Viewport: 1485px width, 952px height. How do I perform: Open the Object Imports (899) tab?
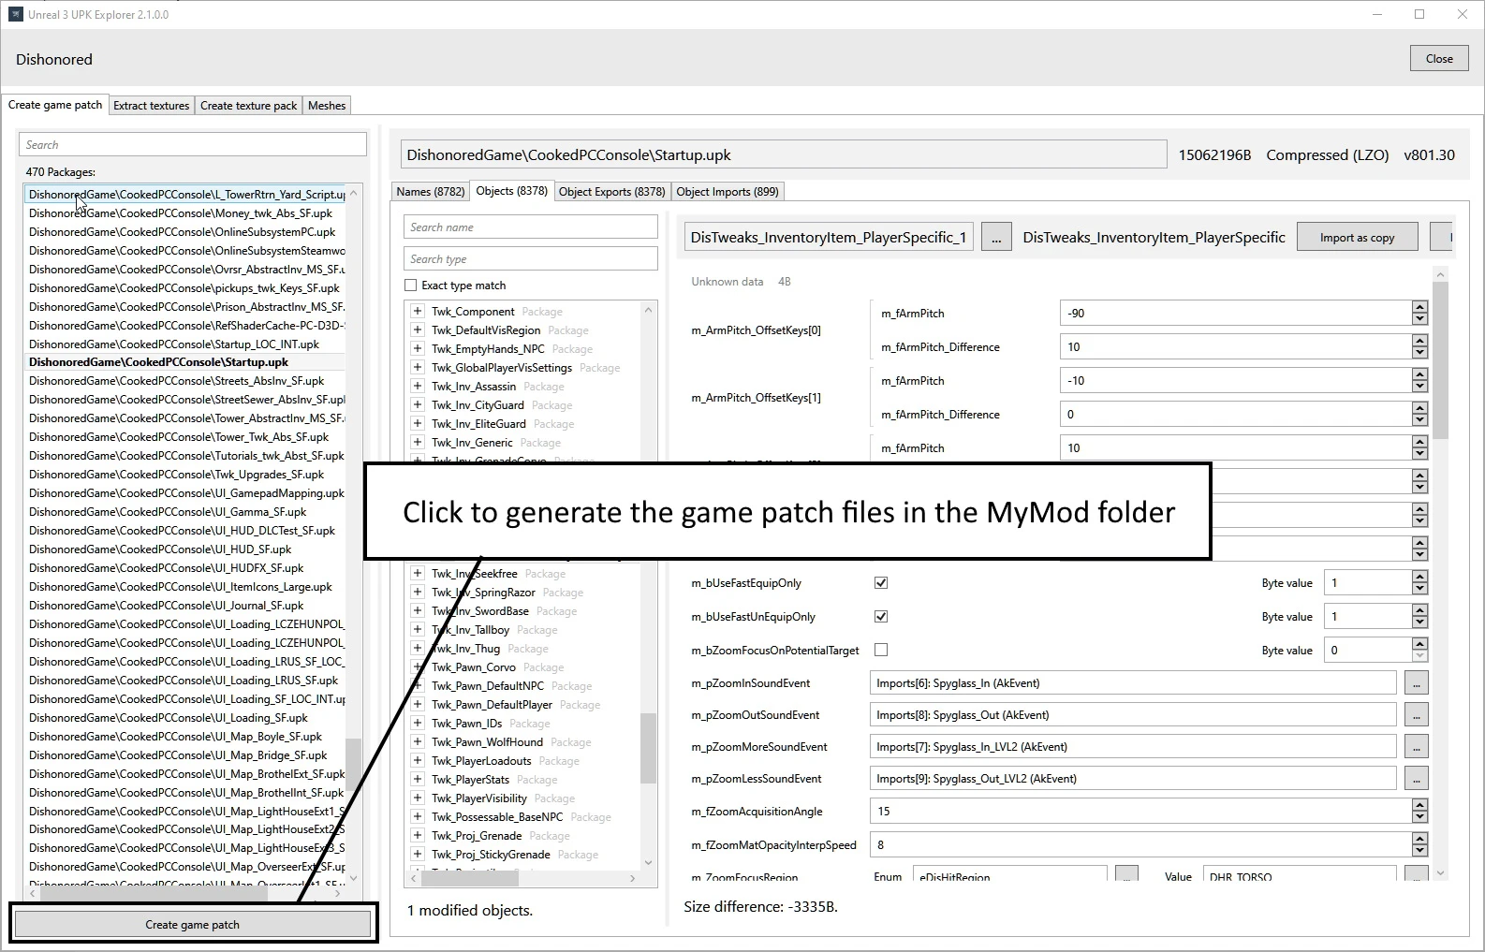(727, 192)
